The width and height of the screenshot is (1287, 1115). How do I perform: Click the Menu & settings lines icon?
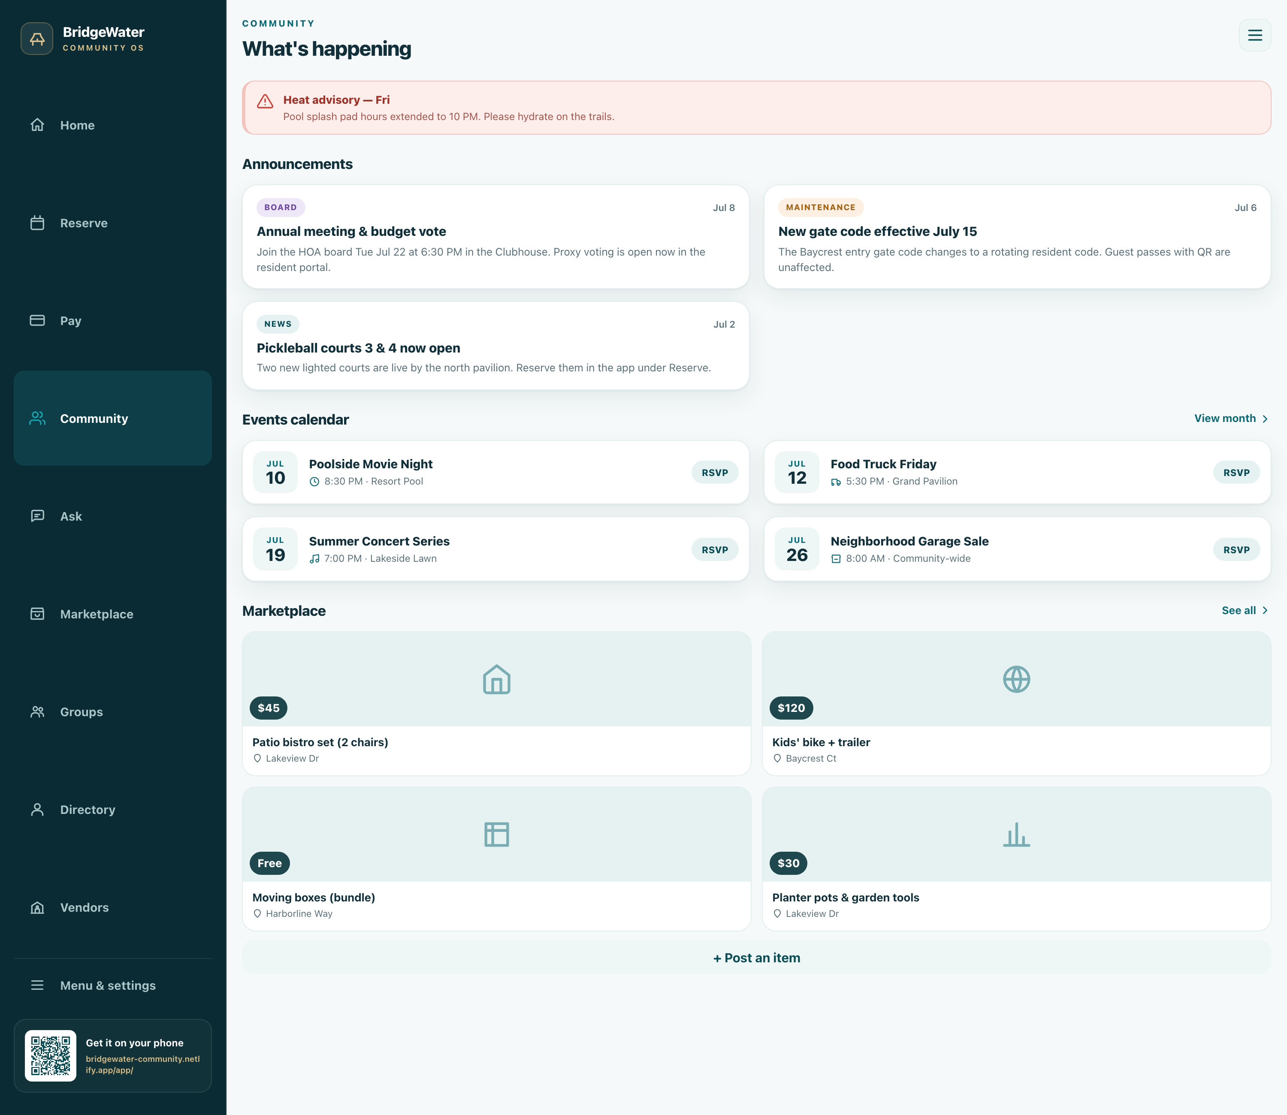37,985
